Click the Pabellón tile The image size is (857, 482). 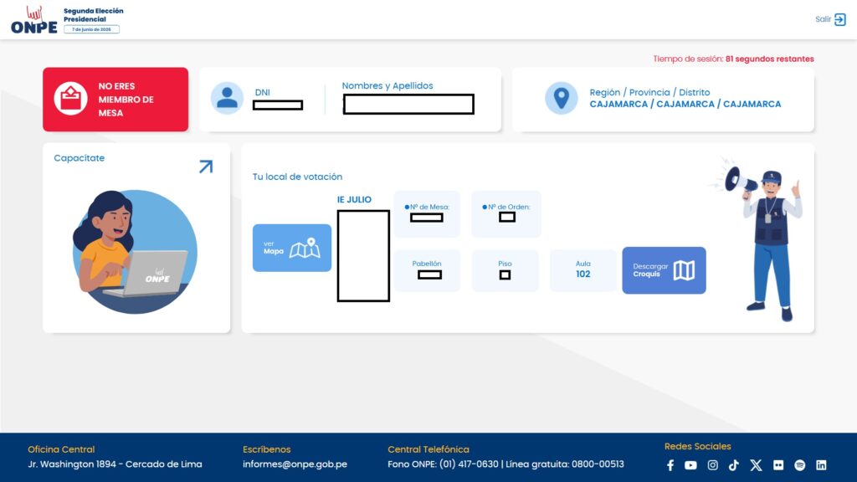pos(427,270)
